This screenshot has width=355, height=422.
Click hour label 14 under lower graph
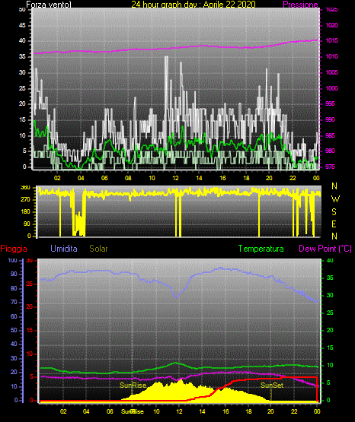pos(202,411)
